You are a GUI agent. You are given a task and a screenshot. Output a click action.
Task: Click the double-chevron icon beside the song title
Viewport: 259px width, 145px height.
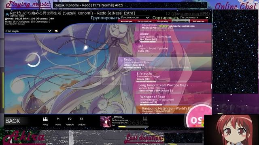(x=7, y=14)
